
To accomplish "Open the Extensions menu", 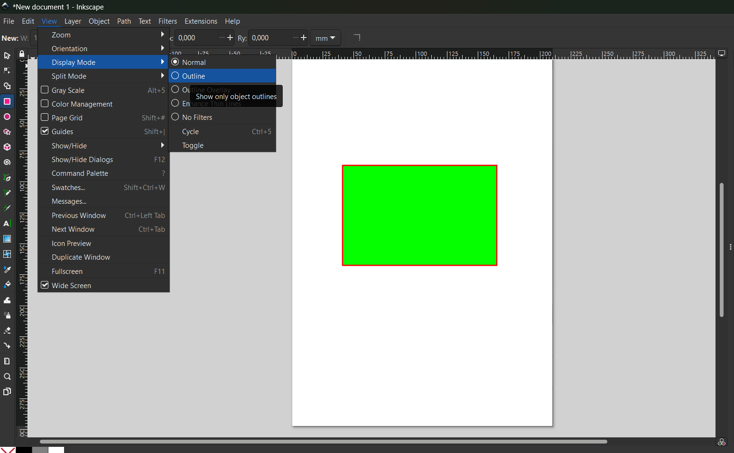I will coord(201,21).
